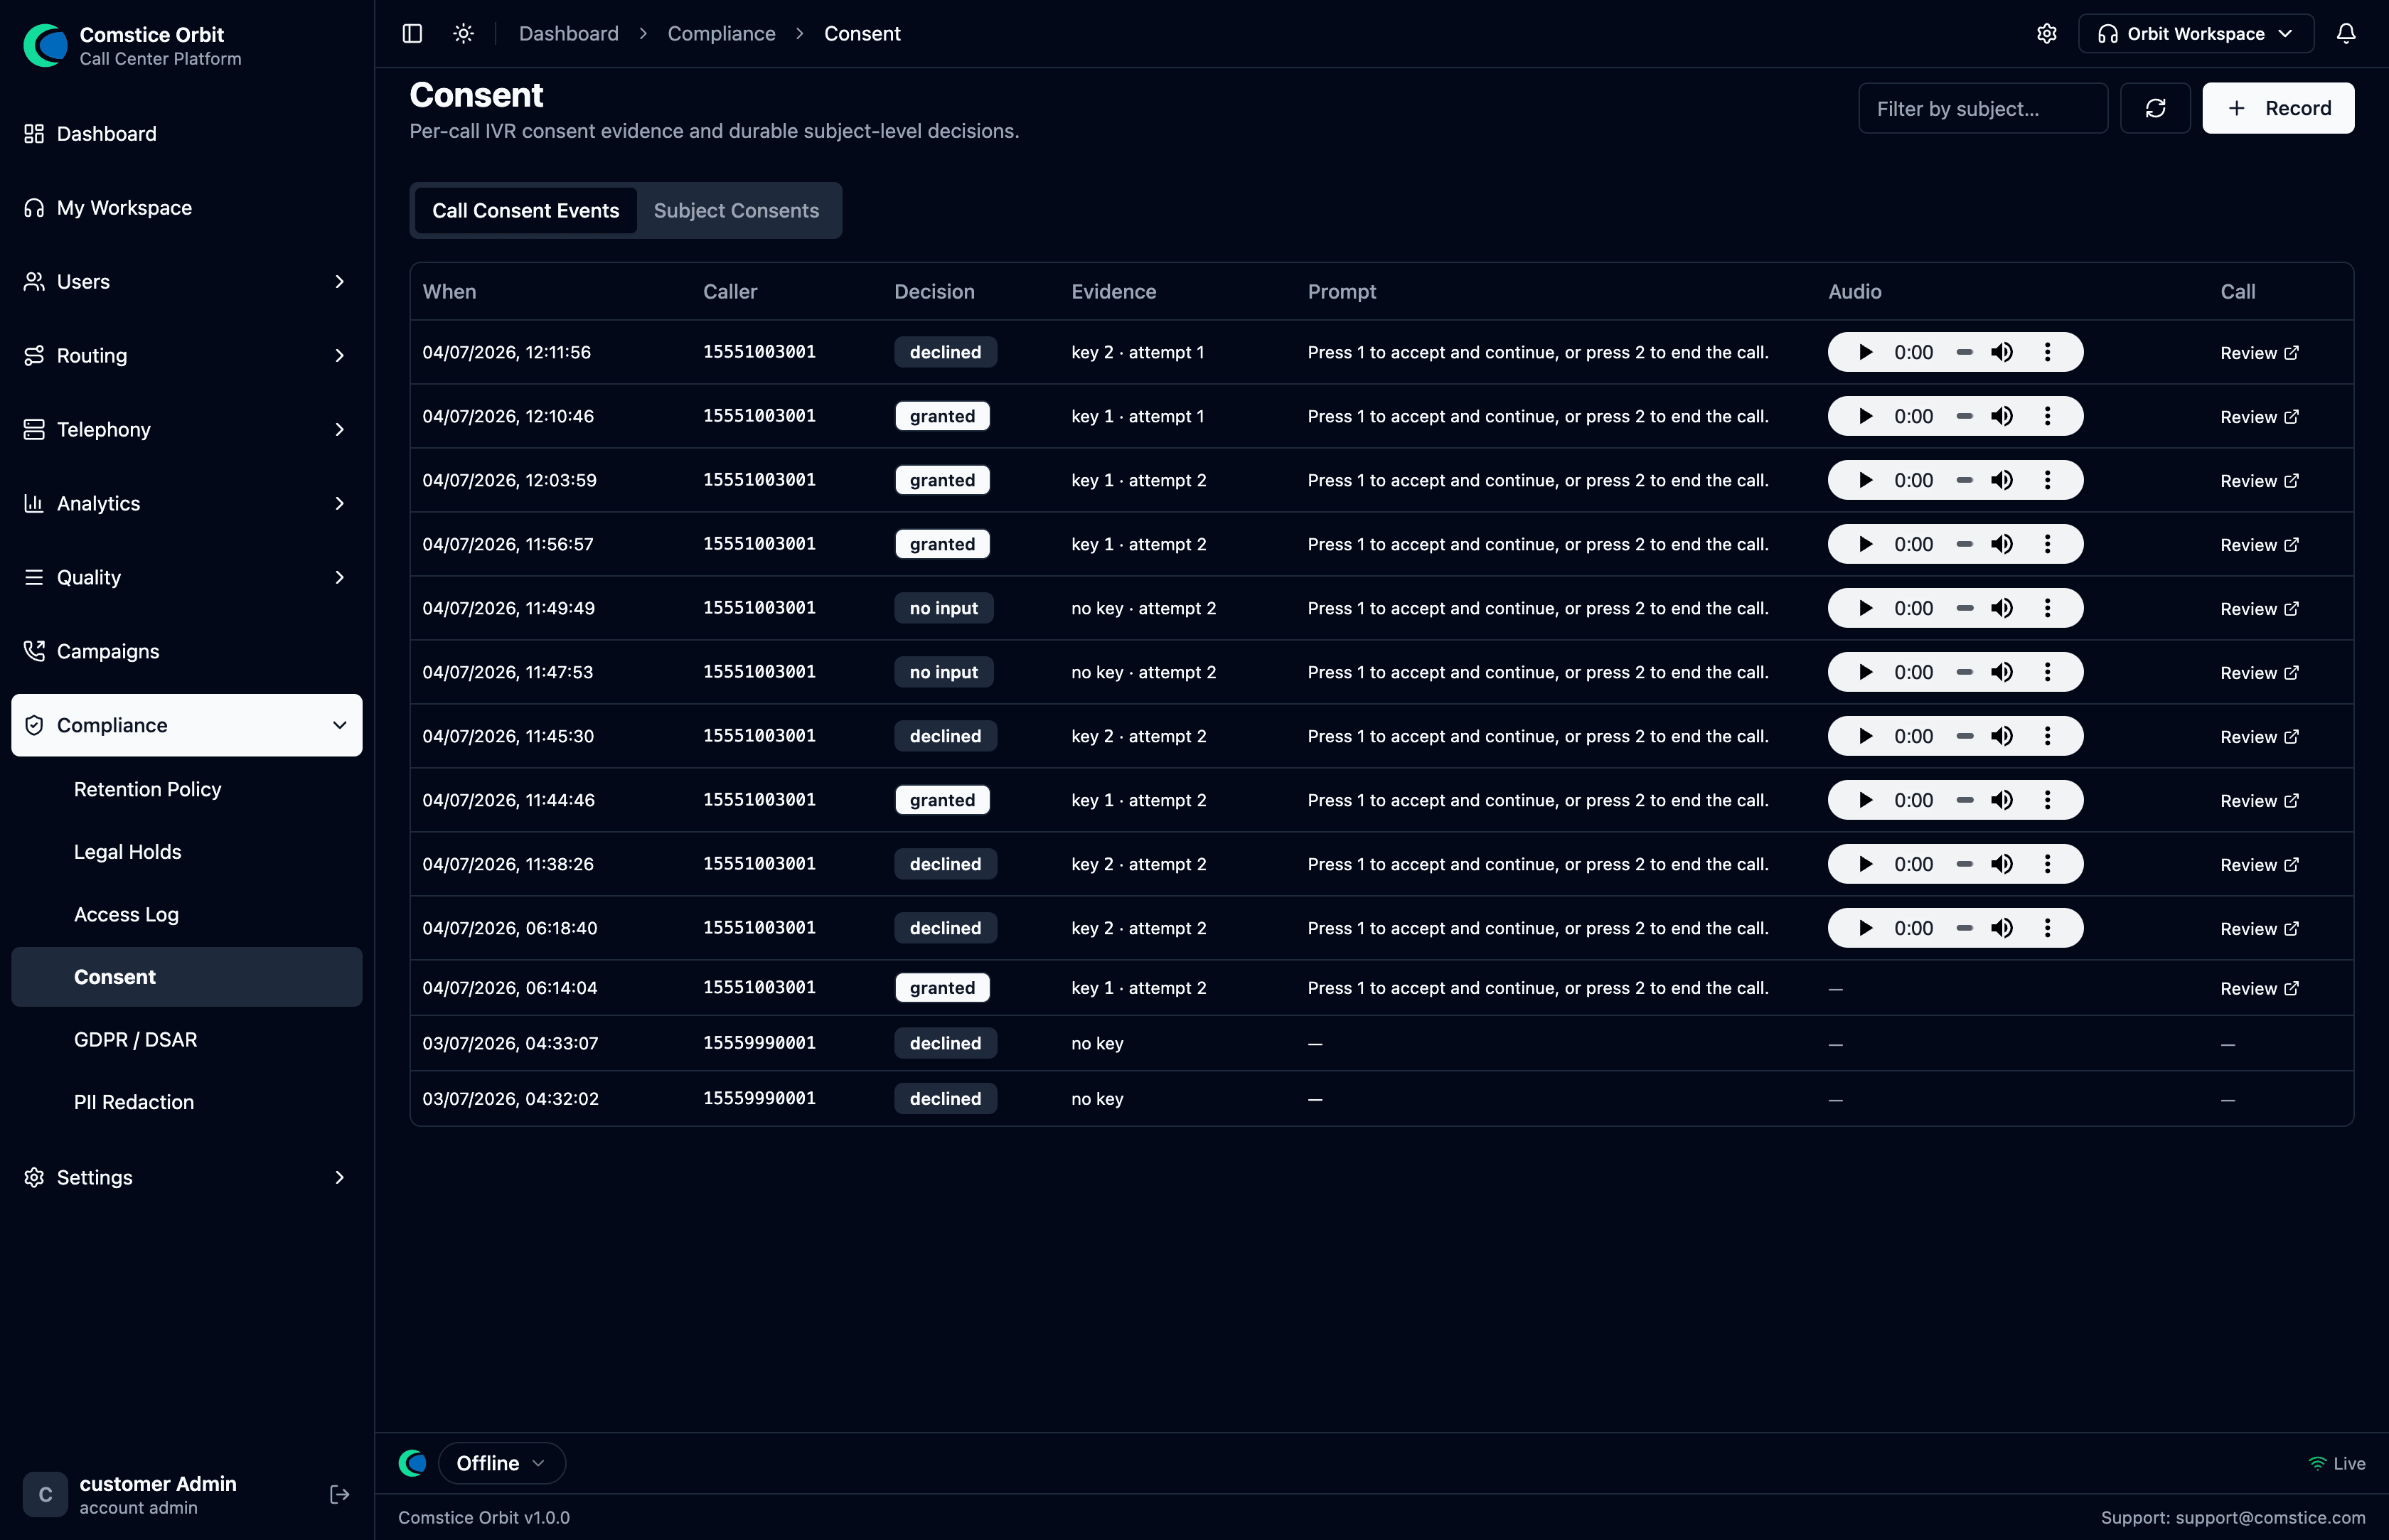
Task: Expand the Users menu
Action: pos(187,282)
